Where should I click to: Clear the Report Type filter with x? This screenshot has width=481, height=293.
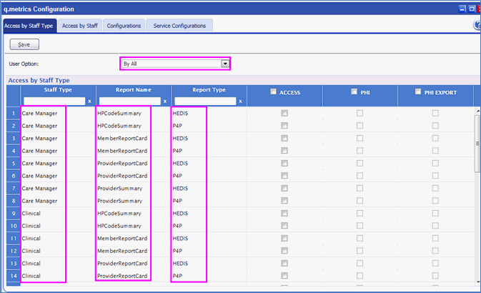click(240, 101)
